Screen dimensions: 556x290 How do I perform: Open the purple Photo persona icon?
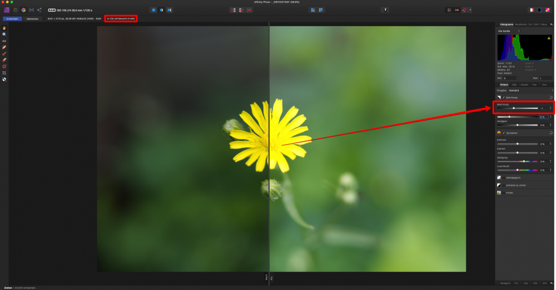coord(7,10)
